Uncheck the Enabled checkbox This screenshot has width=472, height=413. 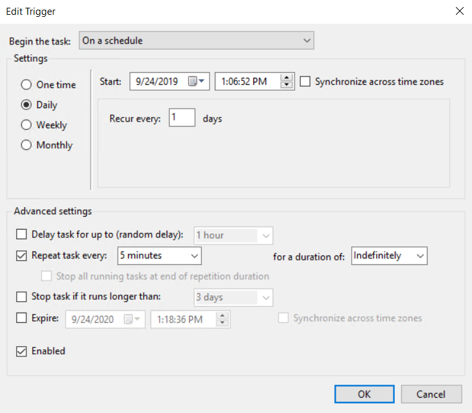(22, 351)
